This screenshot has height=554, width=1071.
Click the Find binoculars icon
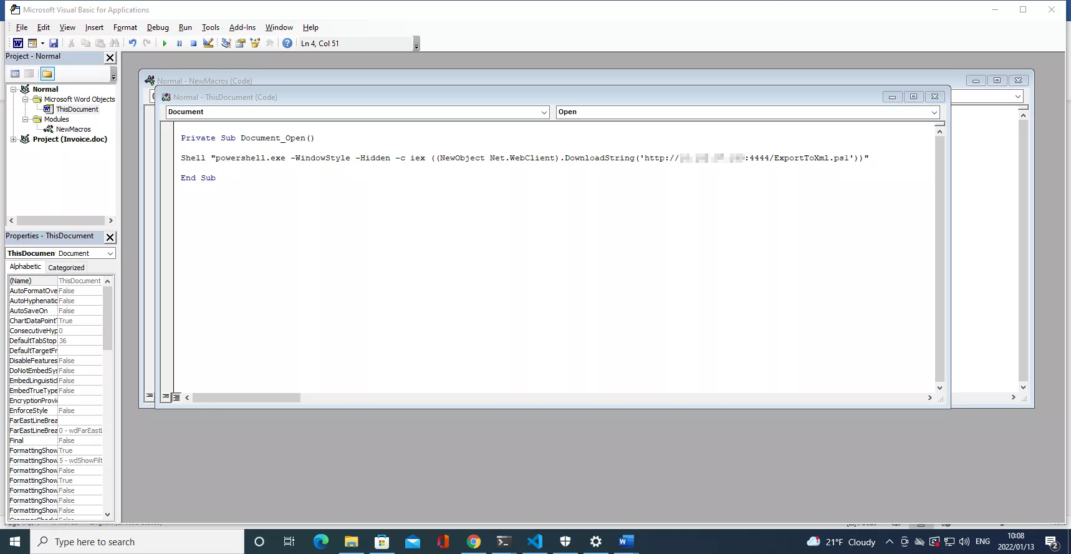[115, 43]
